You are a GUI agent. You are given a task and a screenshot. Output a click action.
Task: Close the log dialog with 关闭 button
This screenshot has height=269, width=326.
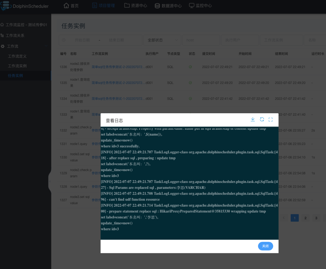265,246
